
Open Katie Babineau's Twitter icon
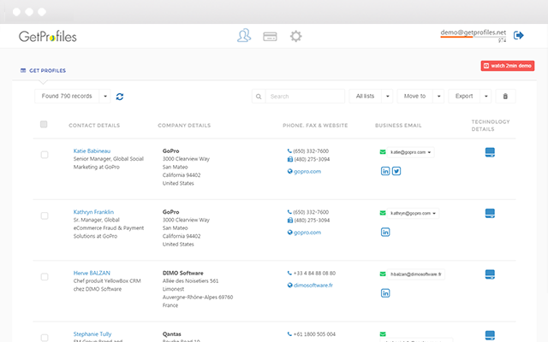click(396, 171)
